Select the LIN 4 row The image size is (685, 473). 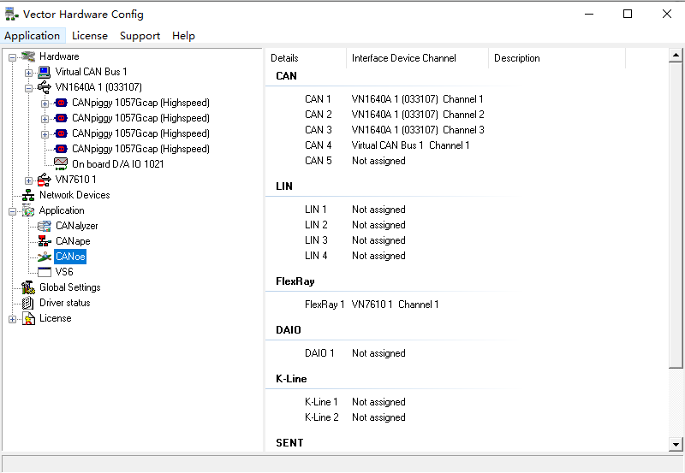(355, 256)
